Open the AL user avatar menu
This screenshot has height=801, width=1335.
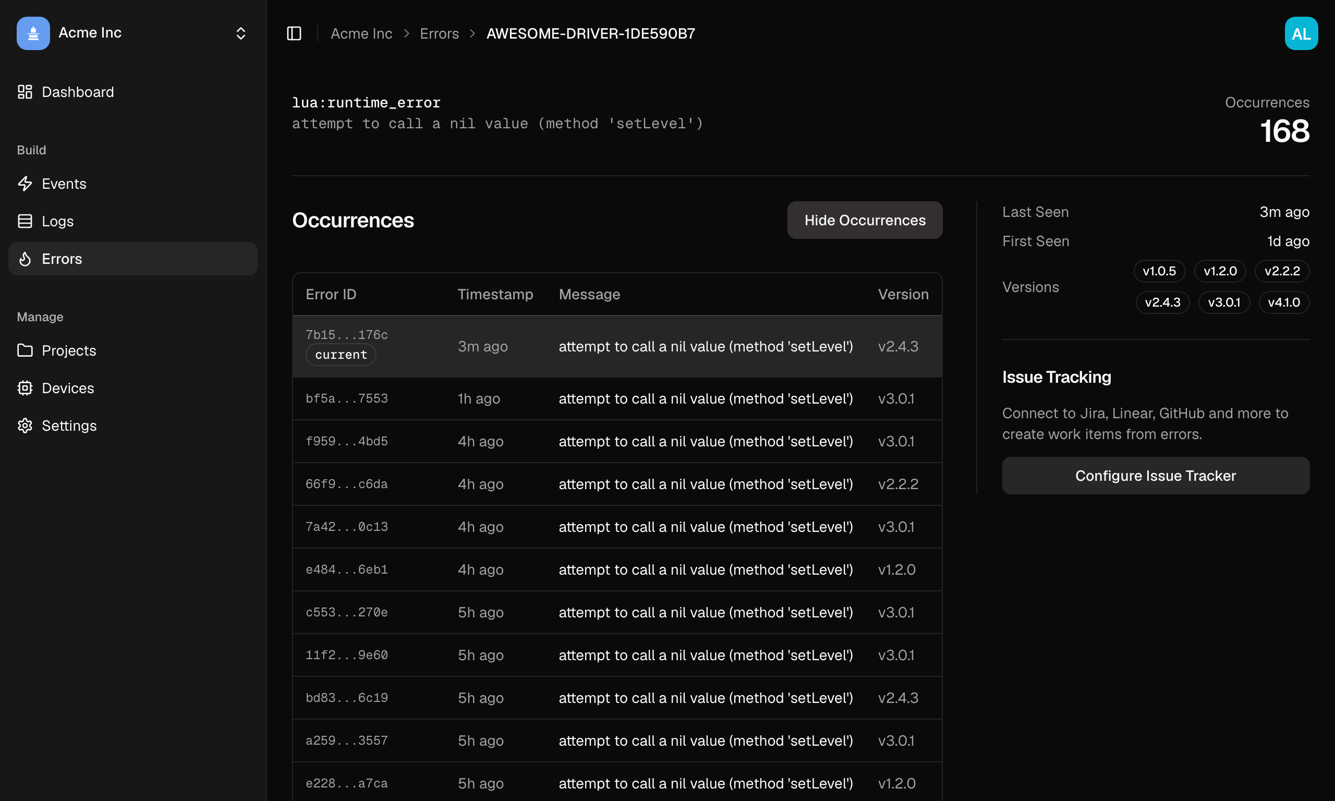(1301, 33)
